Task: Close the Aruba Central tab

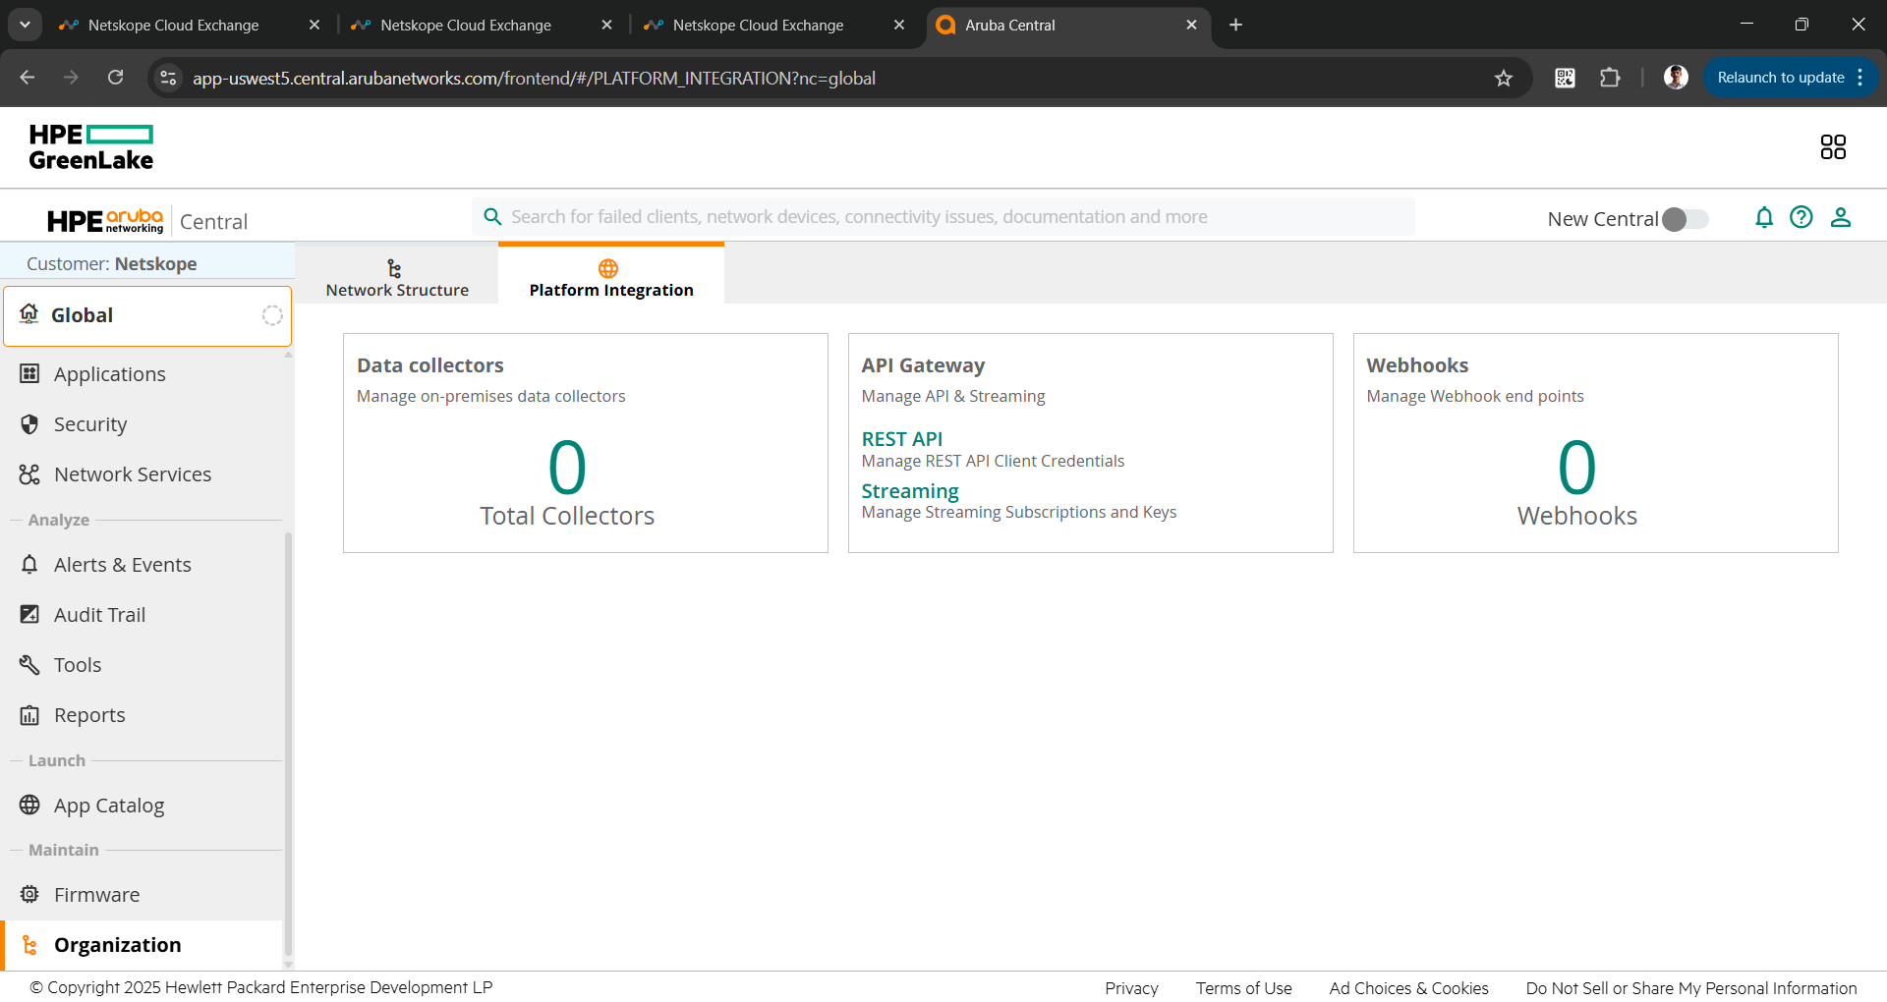Action: (x=1191, y=25)
